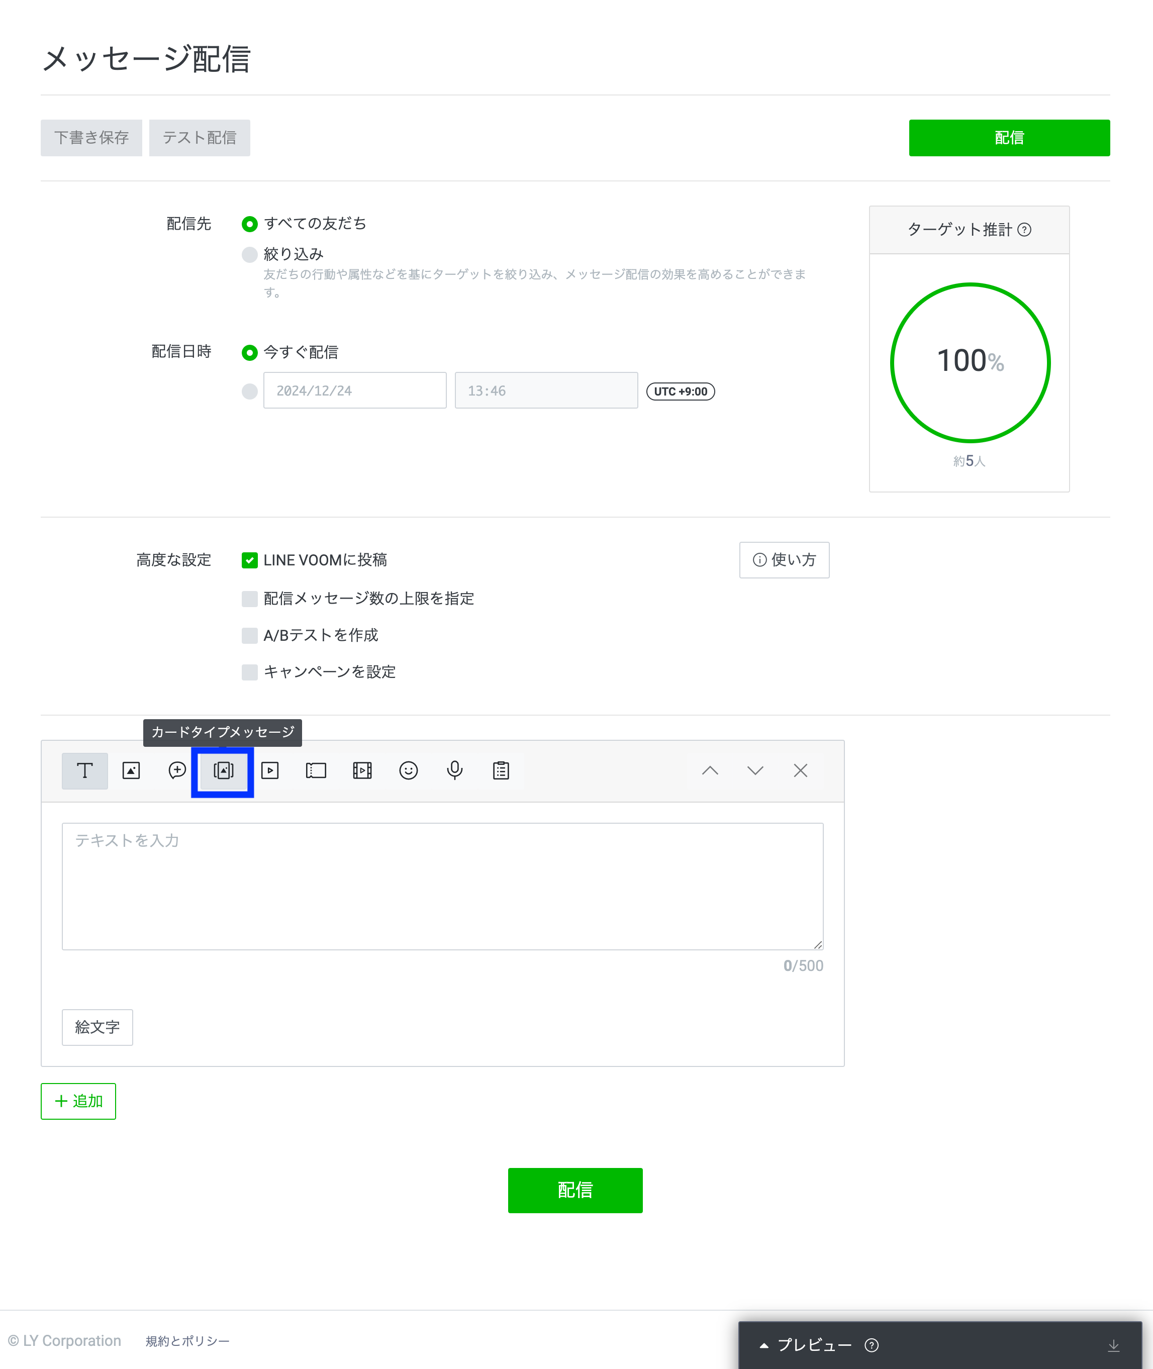This screenshot has height=1369, width=1153.
Task: Select the microphone voice message icon
Action: click(455, 770)
